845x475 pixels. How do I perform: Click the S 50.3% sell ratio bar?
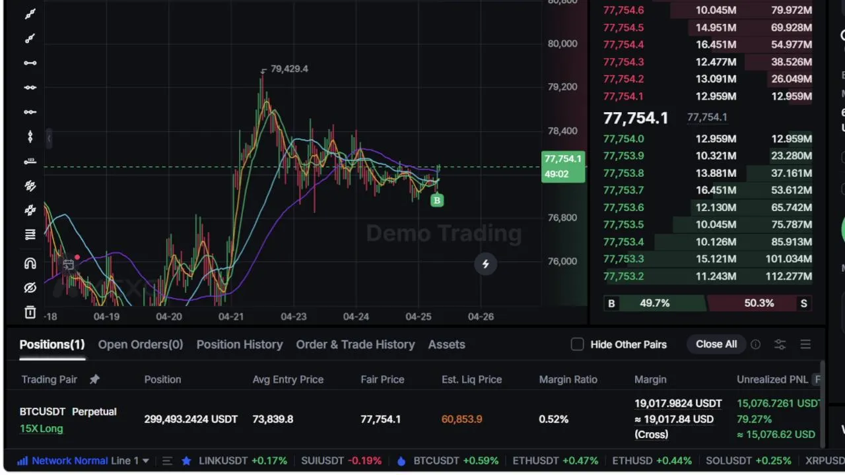click(x=760, y=303)
